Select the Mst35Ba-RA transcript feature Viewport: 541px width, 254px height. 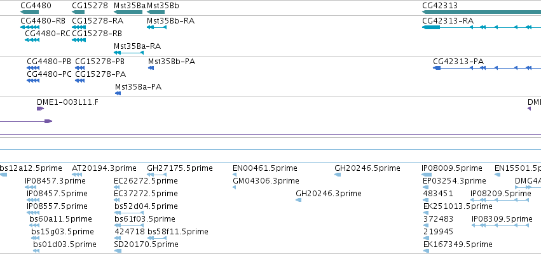[x=128, y=53]
